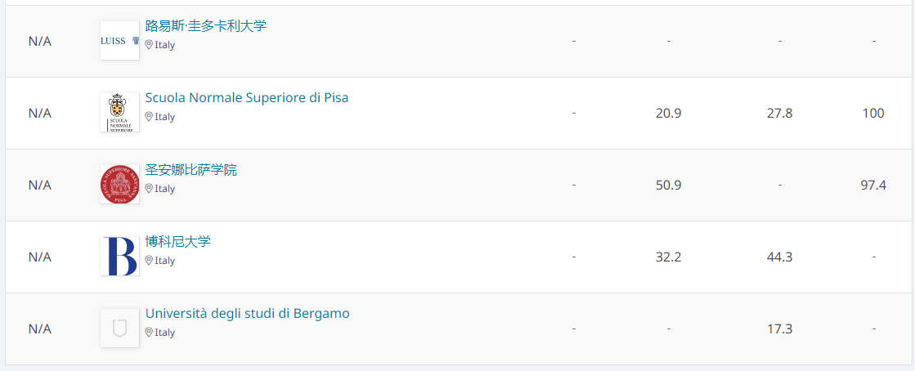Image resolution: width=915 pixels, height=371 pixels.
Task: Click the Bocconi blue B logo
Action: tap(119, 256)
